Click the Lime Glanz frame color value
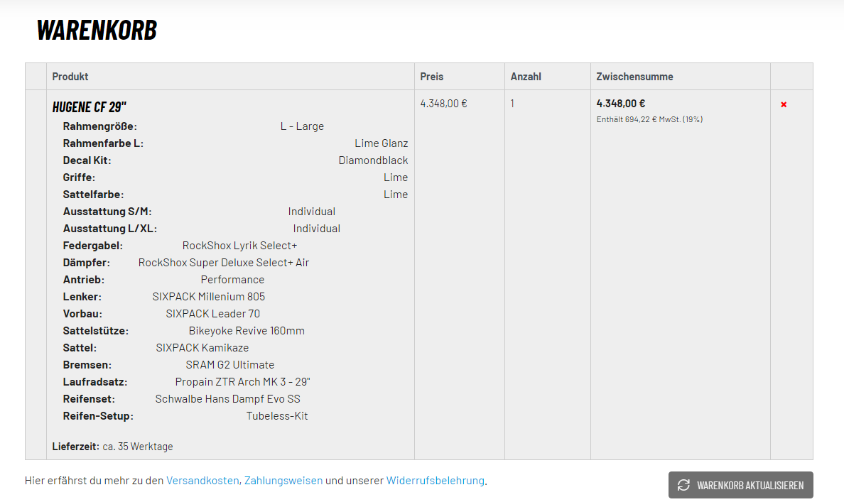Screen dimensions: 844x502 point(381,143)
